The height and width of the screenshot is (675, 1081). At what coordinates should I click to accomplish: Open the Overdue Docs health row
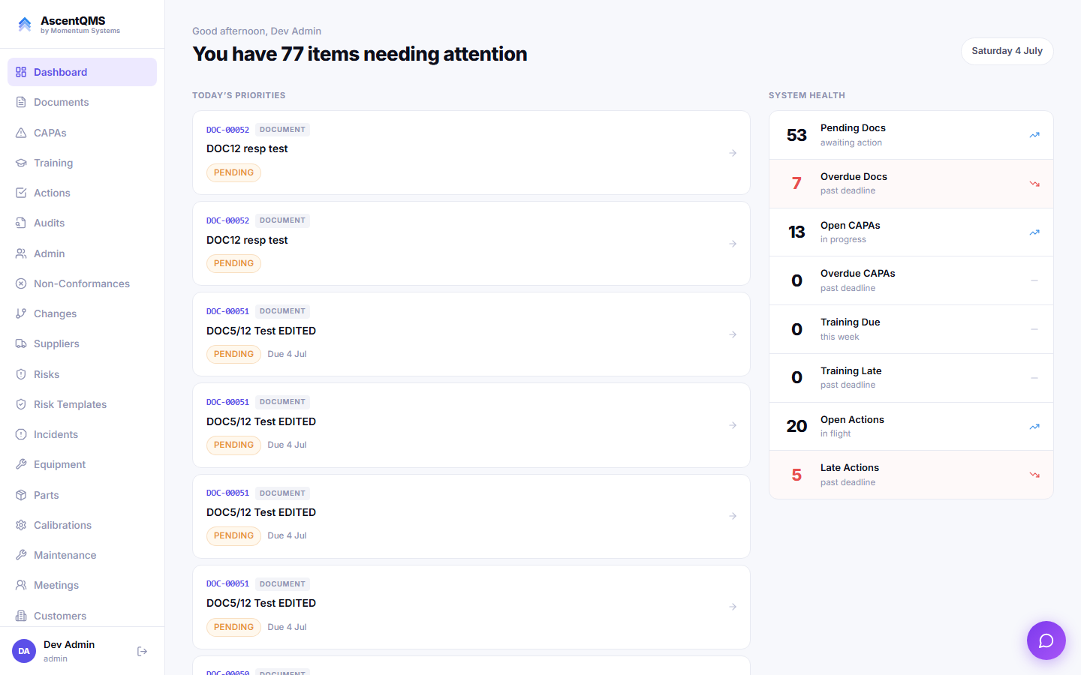[911, 184]
